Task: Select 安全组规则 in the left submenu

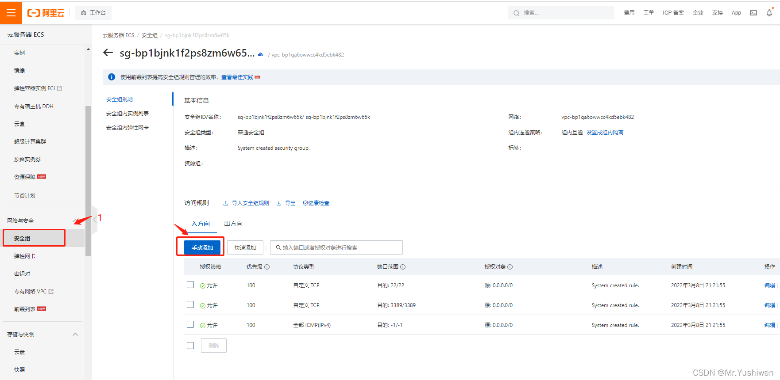Action: 120,99
